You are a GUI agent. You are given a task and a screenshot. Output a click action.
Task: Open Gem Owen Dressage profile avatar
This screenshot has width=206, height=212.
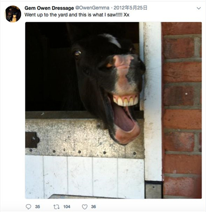(x=13, y=14)
